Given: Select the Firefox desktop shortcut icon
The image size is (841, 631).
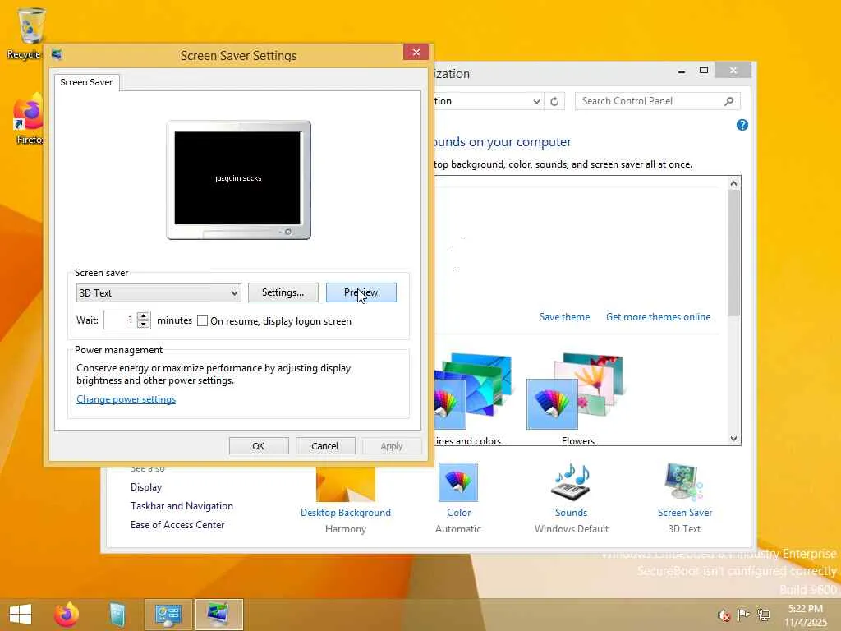Looking at the screenshot, I should 28,119.
